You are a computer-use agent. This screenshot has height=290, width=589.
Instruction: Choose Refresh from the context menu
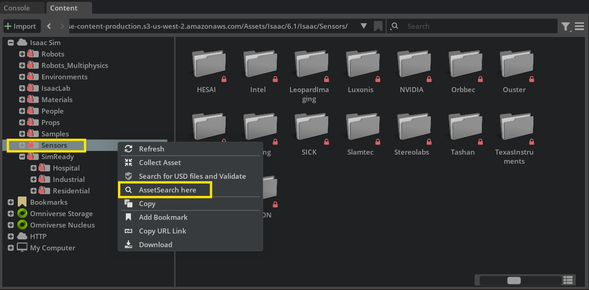190,149
